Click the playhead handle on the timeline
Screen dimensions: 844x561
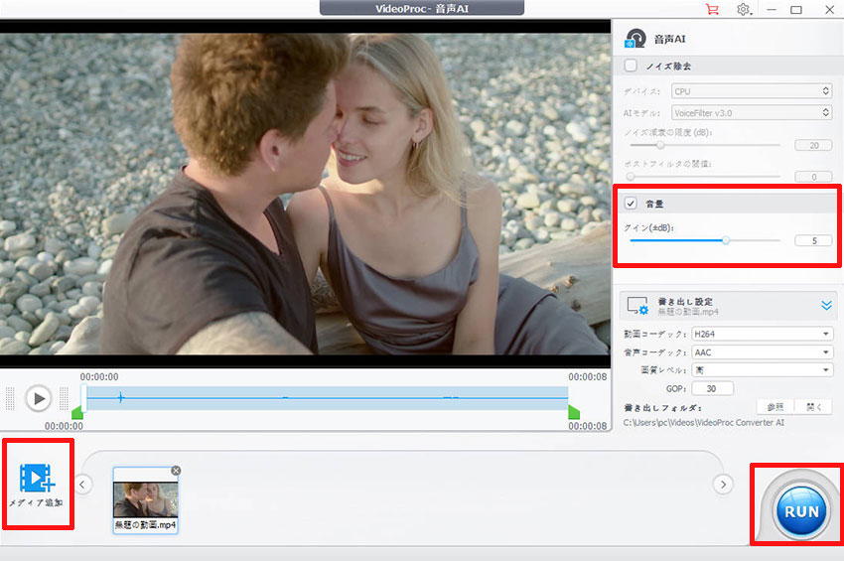point(84,398)
